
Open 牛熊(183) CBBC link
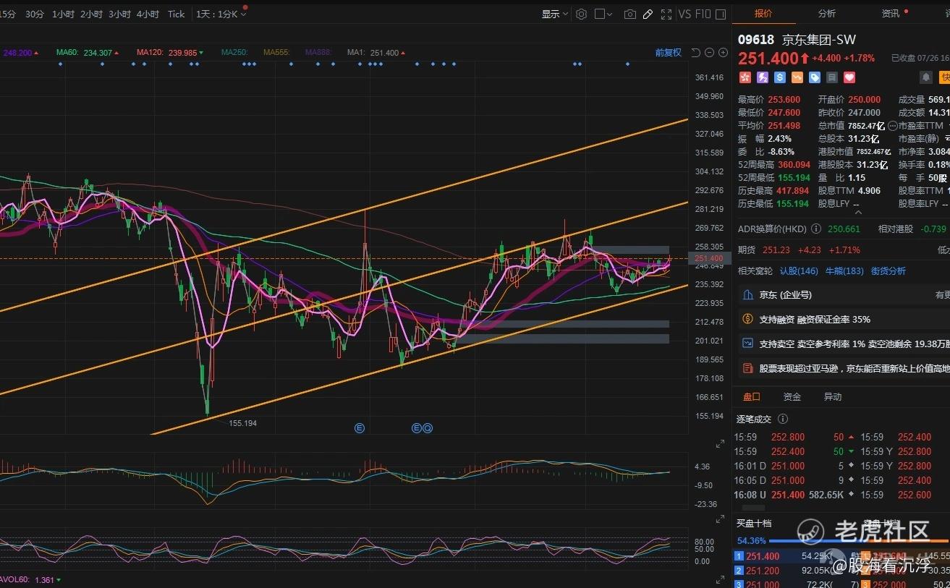coord(844,271)
